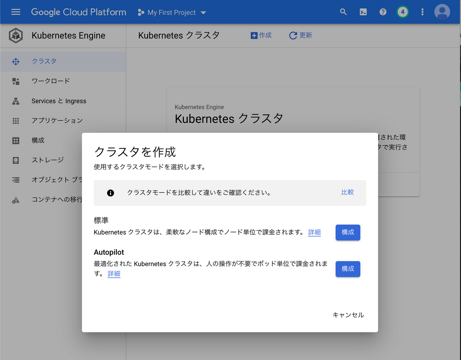Click the Kubernetes Engine sidebar header text
The image size is (461, 360).
coord(68,36)
